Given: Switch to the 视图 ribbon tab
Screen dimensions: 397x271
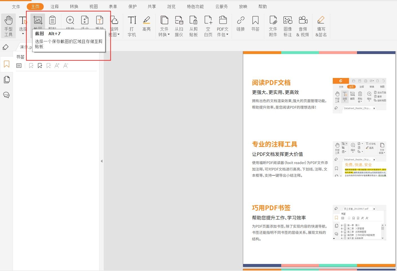Looking at the screenshot, I should [x=93, y=6].
